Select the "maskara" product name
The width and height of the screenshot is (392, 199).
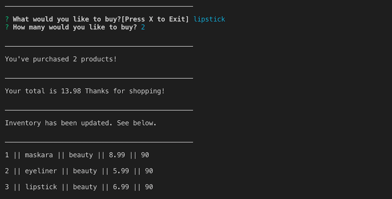tap(39, 155)
